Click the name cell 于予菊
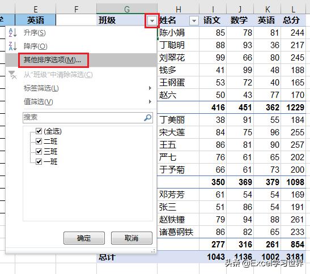 click(179, 169)
